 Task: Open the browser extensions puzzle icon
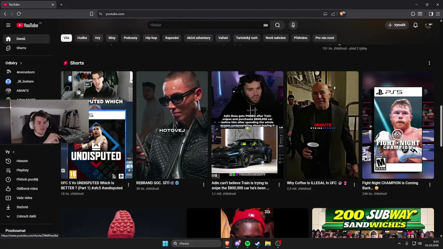[x=413, y=14]
